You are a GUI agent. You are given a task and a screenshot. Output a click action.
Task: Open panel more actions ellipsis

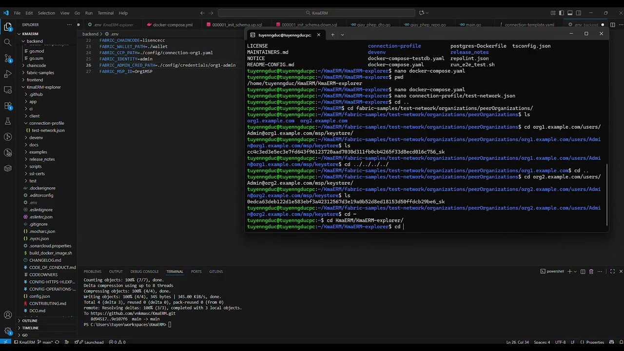point(599,272)
